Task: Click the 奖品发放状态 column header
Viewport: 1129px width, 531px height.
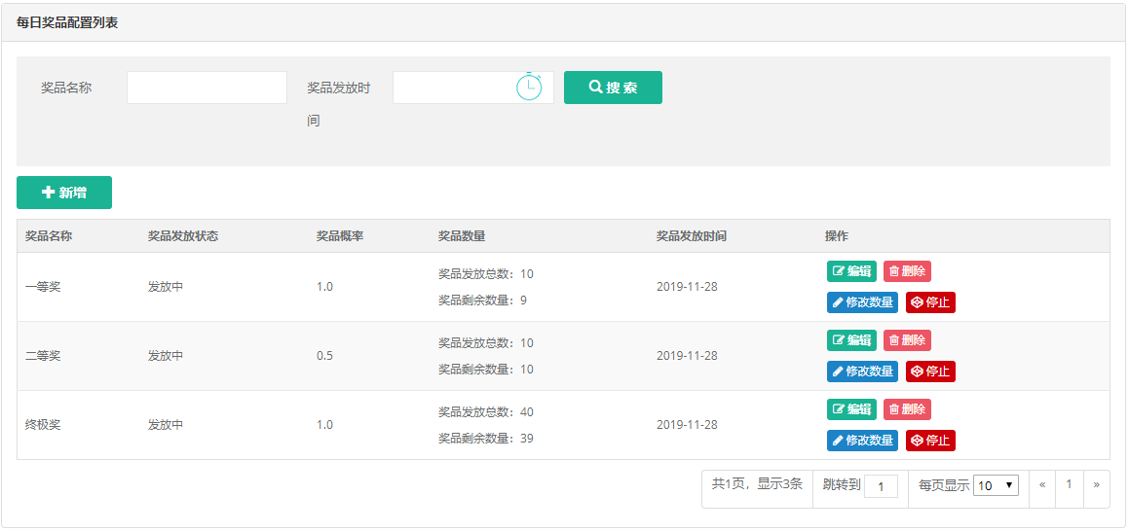Action: pos(183,236)
